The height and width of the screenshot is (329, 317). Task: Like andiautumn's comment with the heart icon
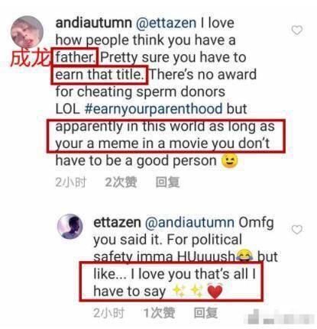[x=297, y=31]
